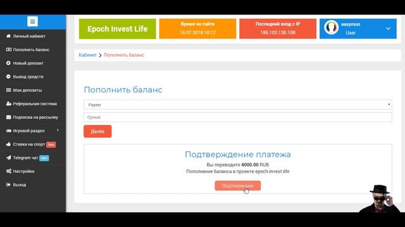The width and height of the screenshot is (405, 227).
Task: Click the list icon beside Мои депозиты
Action: pyautogui.click(x=8, y=90)
